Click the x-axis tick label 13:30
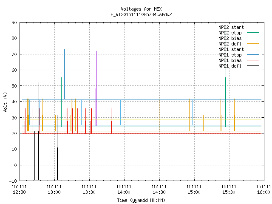 click(x=89, y=192)
